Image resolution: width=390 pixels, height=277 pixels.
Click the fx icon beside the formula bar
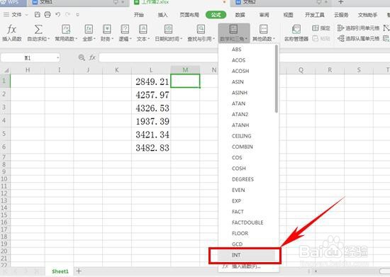click(92, 57)
